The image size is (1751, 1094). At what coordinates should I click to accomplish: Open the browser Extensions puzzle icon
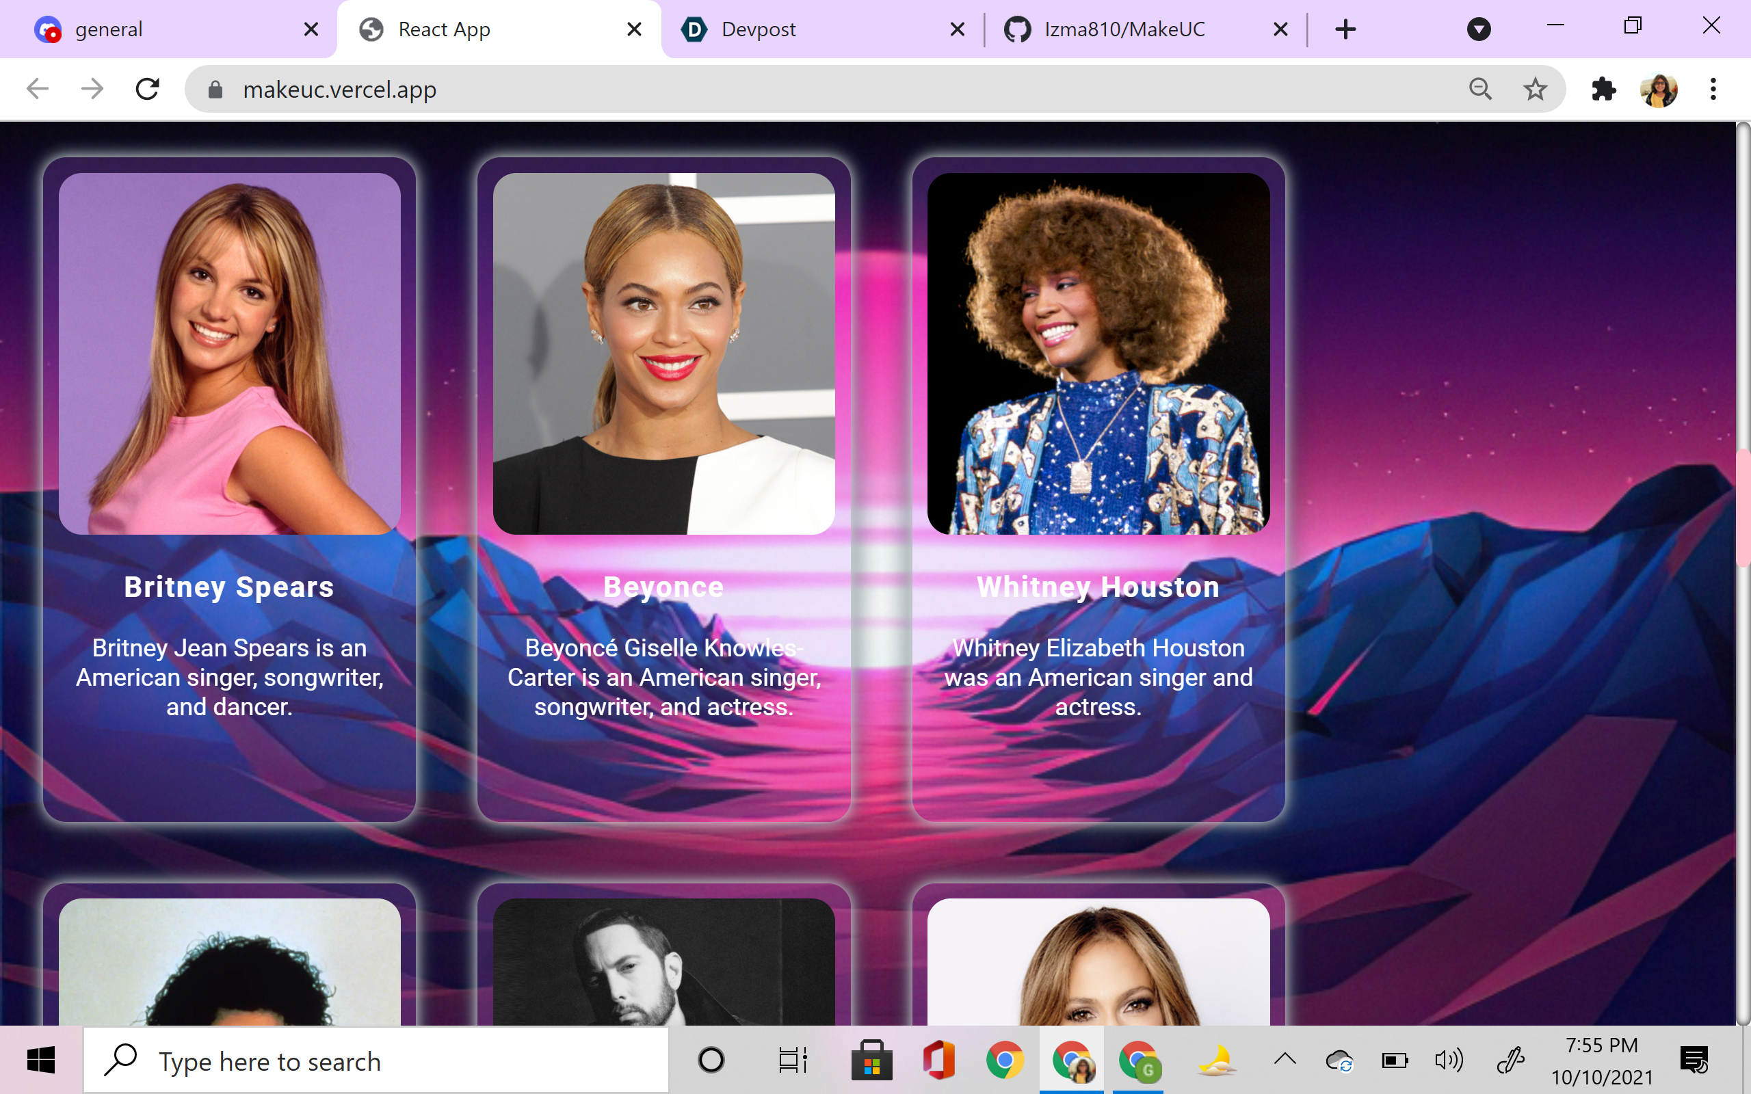click(x=1603, y=89)
